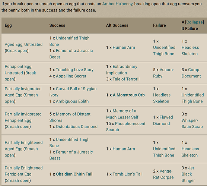Open the Venom-Ruby link

coord(163,73)
